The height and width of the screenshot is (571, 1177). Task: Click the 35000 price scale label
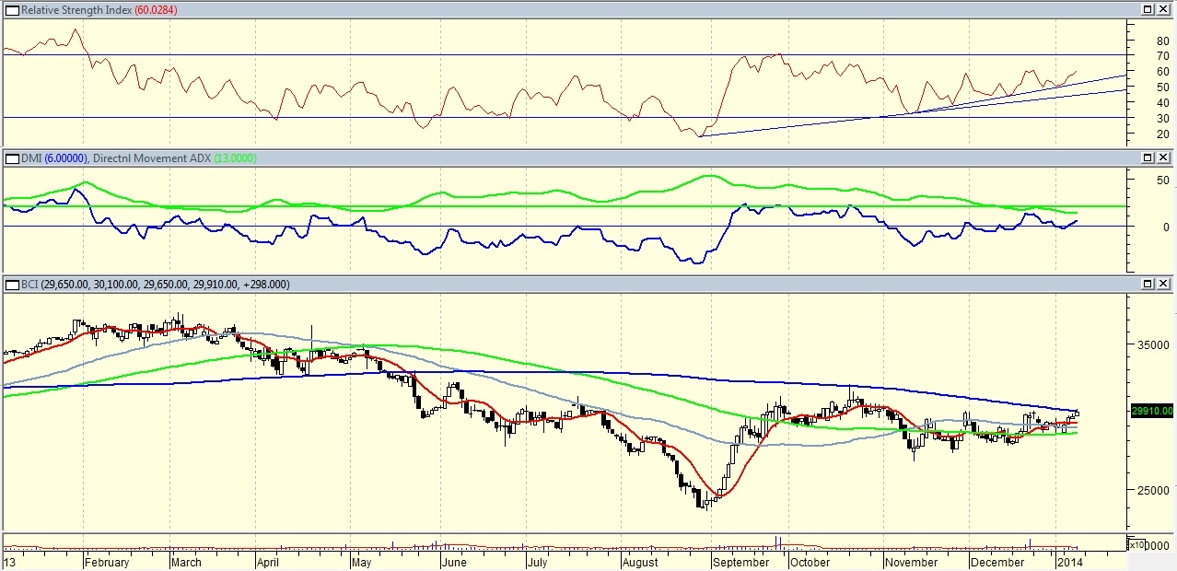click(1149, 345)
